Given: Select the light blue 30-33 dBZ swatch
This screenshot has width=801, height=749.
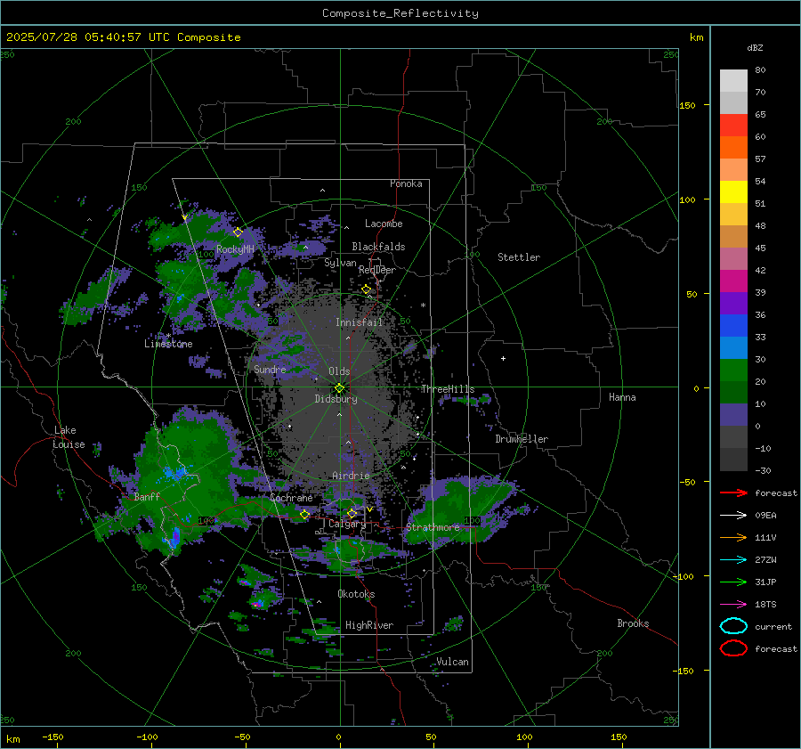Looking at the screenshot, I should 733,348.
